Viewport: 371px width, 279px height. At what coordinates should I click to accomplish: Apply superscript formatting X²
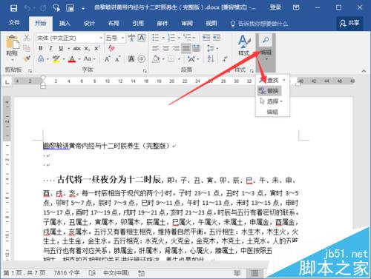[x=97, y=48]
